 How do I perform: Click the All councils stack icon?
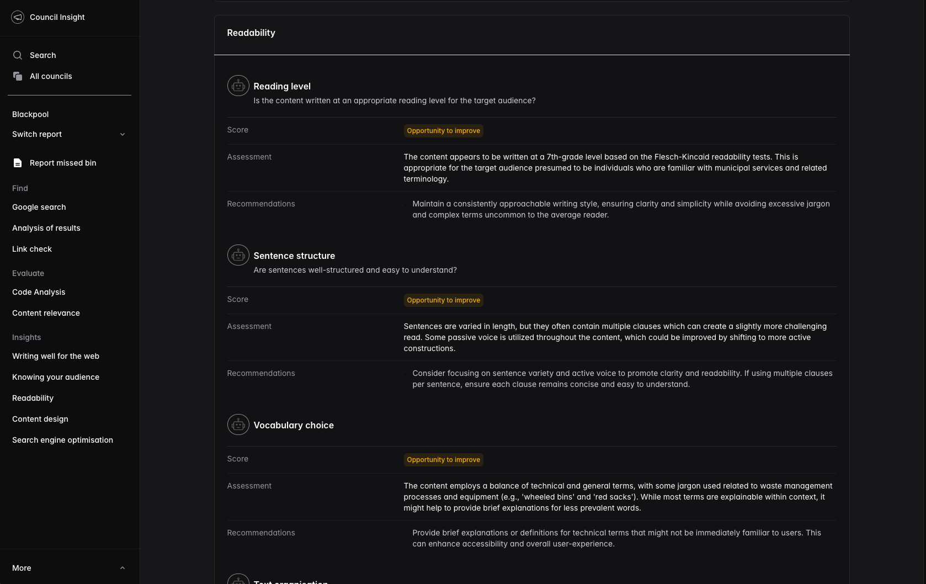coord(18,76)
